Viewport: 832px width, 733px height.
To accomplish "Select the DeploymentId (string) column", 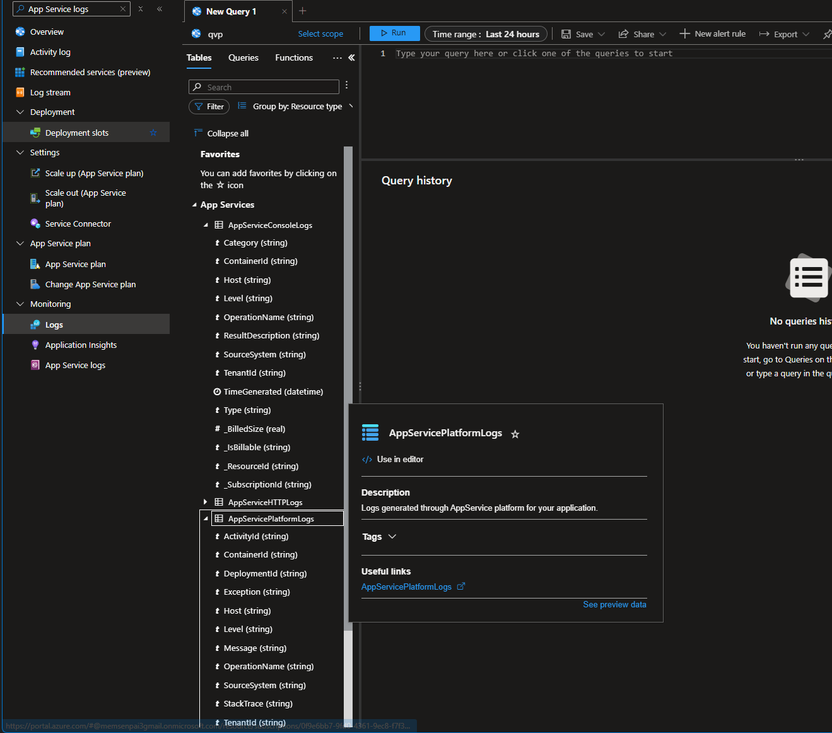I will pyautogui.click(x=265, y=573).
